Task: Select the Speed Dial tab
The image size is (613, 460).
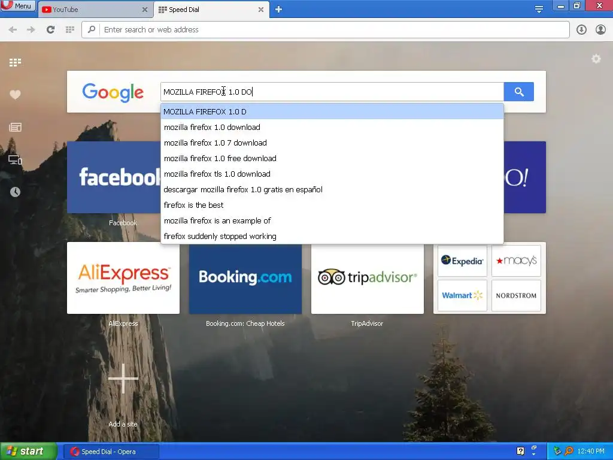Action: pyautogui.click(x=207, y=10)
